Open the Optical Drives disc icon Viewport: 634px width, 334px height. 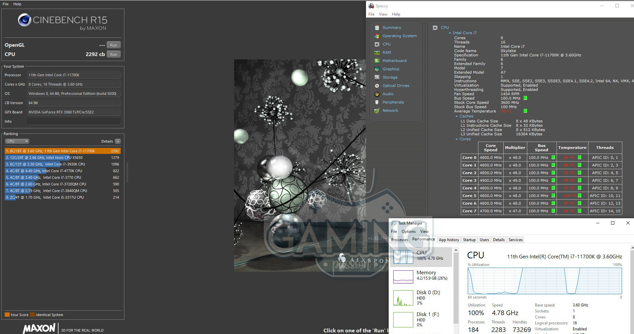tap(377, 86)
